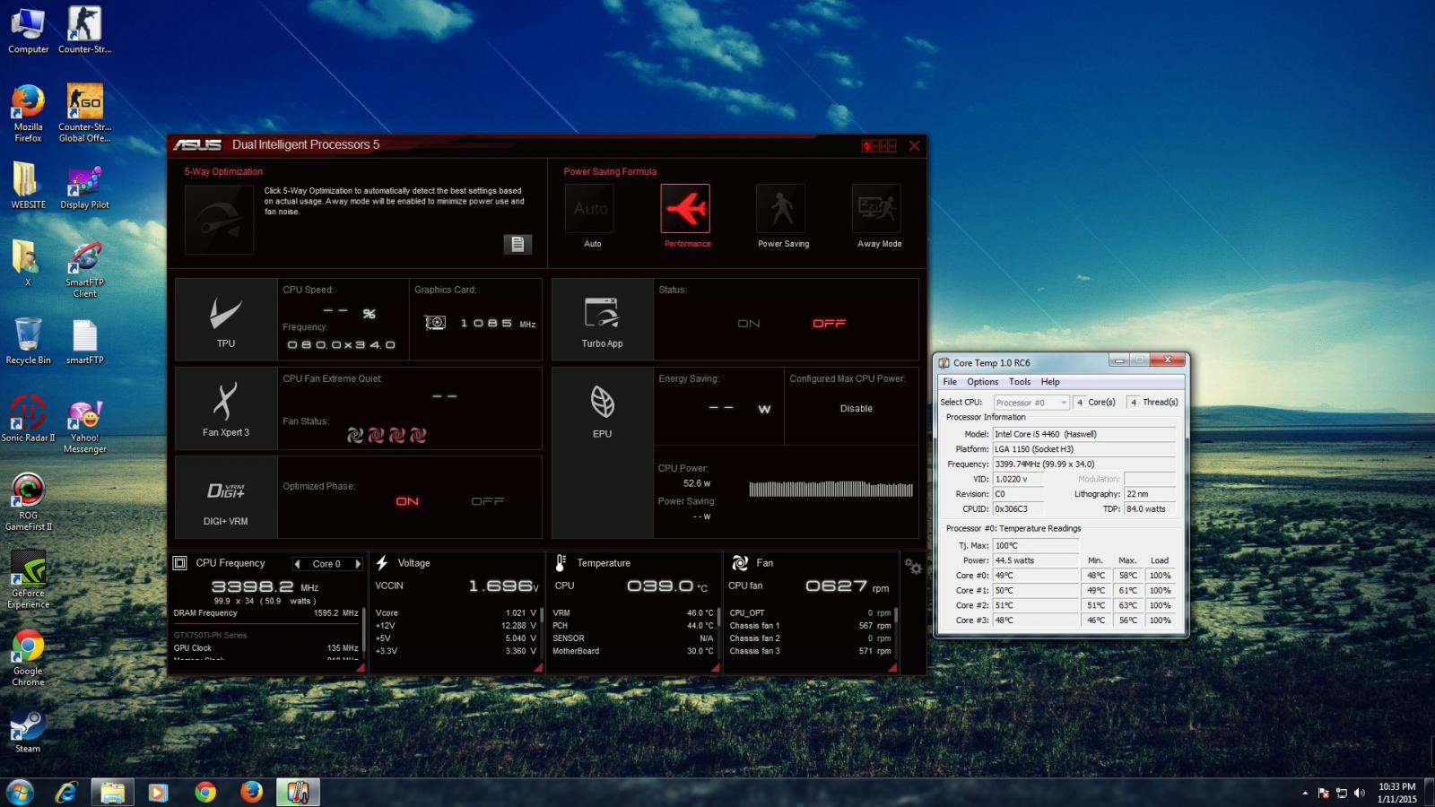Go to the next core in CPU Frequency
Viewport: 1435px width, 807px height.
point(358,564)
